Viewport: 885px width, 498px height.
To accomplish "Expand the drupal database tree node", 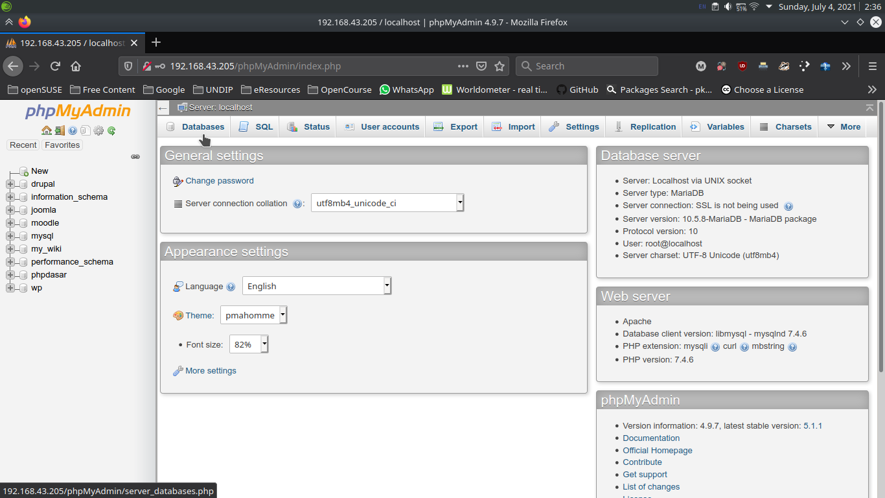I will [10, 184].
